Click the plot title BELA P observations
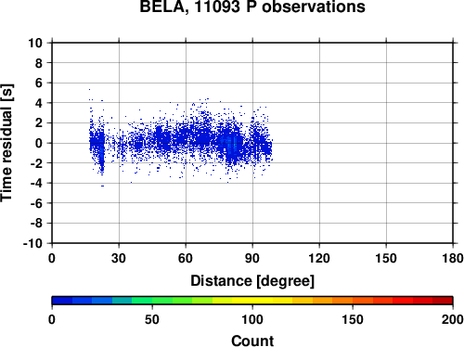This screenshot has height=347, width=464. (252, 6)
